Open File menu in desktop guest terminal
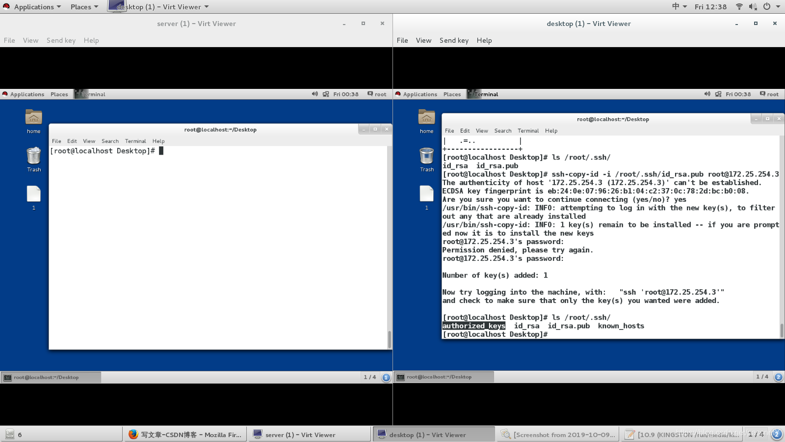785x442 pixels. [449, 131]
